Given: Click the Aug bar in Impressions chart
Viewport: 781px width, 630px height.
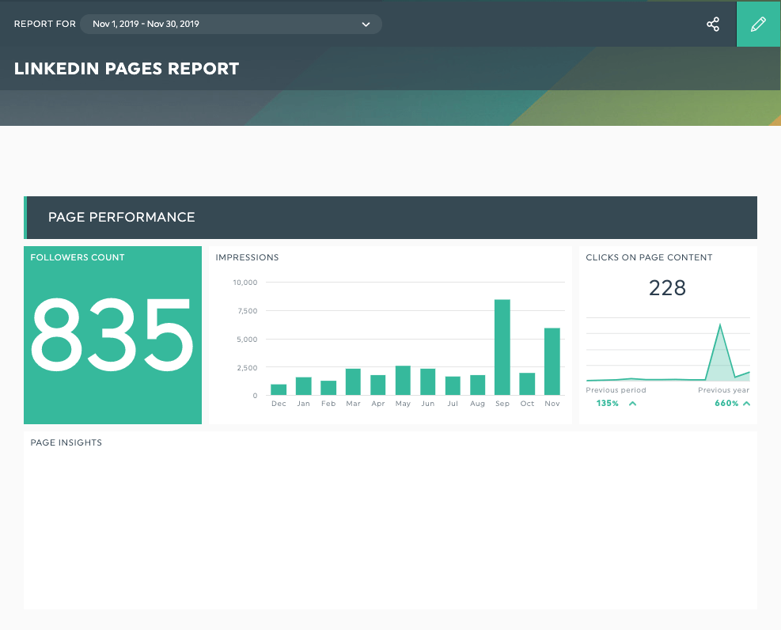Looking at the screenshot, I should point(477,385).
